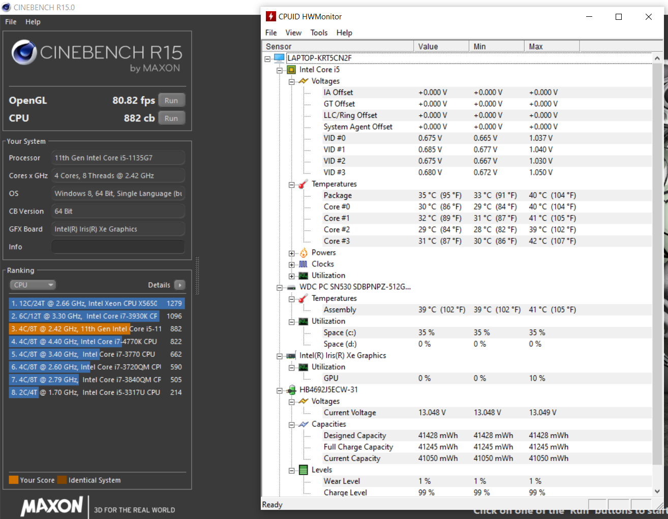Click the HWMonitor scrollbar down arrow
The height and width of the screenshot is (519, 668).
point(657,491)
